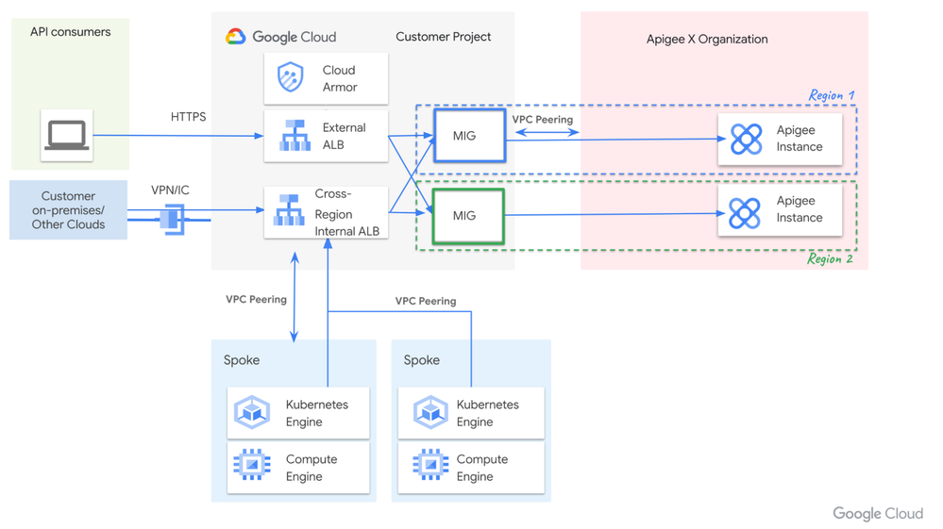Image resolution: width=943 pixels, height=529 pixels.
Task: Click the Google Cloud logo in Customer Project
Action: point(281,37)
